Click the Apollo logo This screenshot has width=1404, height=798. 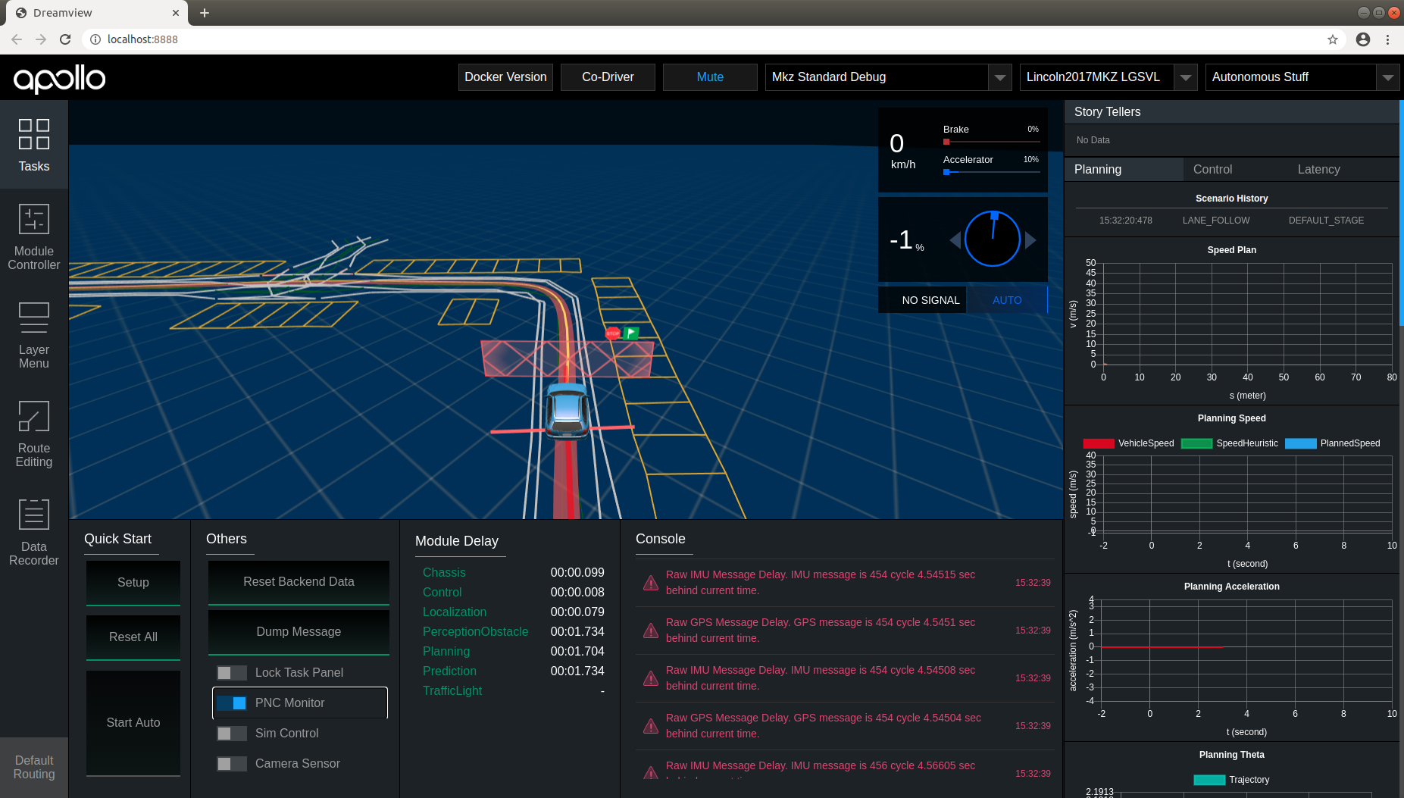pyautogui.click(x=59, y=78)
